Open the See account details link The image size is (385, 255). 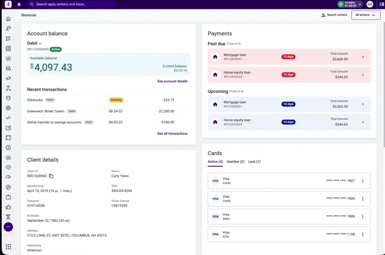point(173,81)
